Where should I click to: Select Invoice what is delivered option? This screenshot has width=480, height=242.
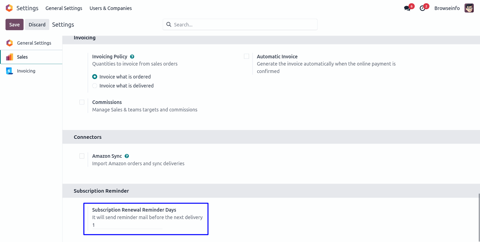(x=95, y=86)
